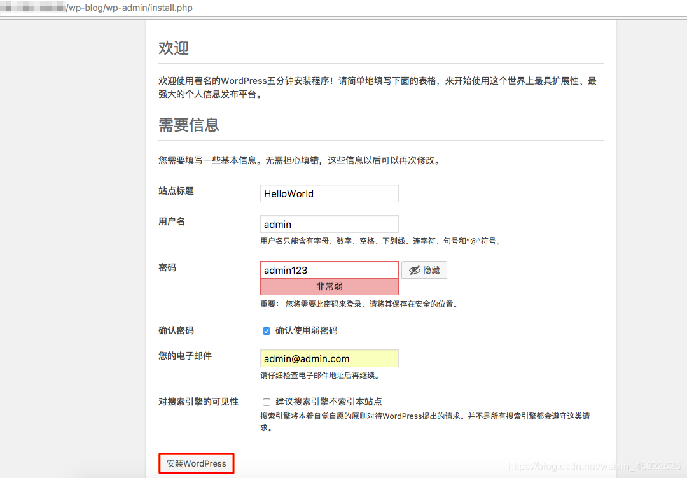Click the 密码 label
687x478 pixels.
pos(167,267)
